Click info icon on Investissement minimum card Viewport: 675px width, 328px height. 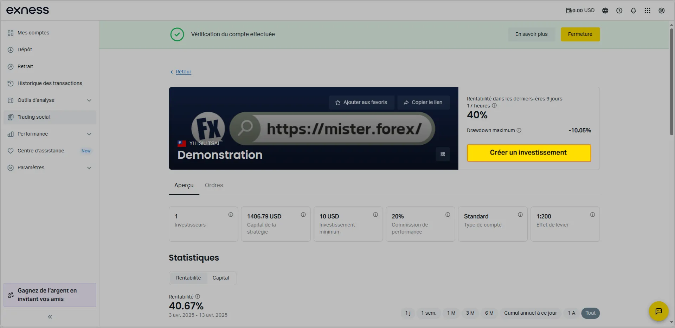375,215
